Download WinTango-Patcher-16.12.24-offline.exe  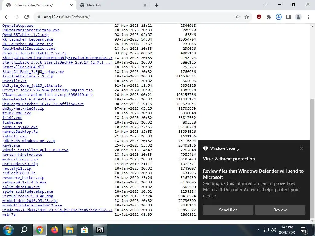[x=43, y=104]
